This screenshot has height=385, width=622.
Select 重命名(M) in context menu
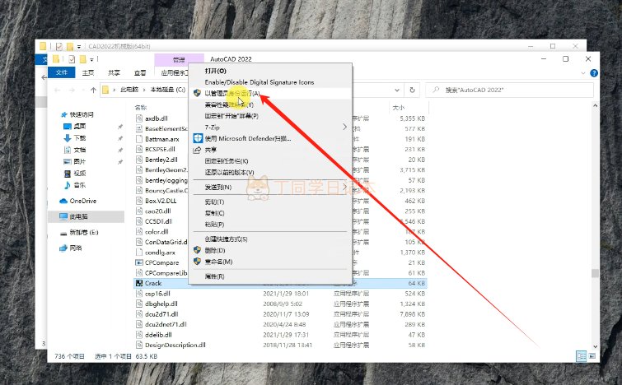[218, 262]
